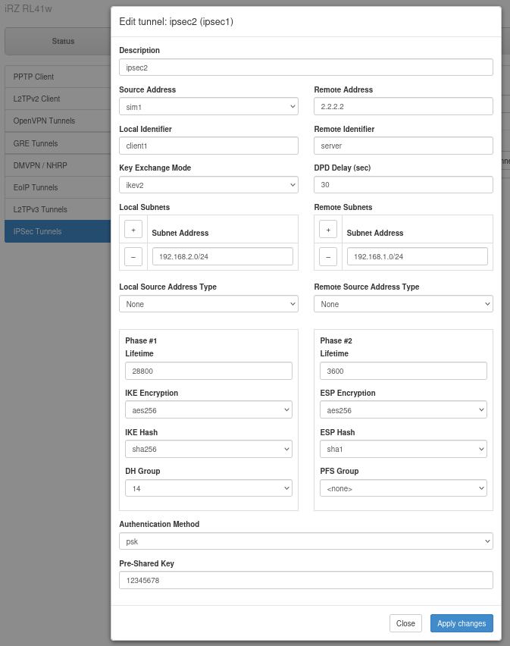Select the Local Source Address Type dropdown
The height and width of the screenshot is (646, 510).
click(208, 304)
